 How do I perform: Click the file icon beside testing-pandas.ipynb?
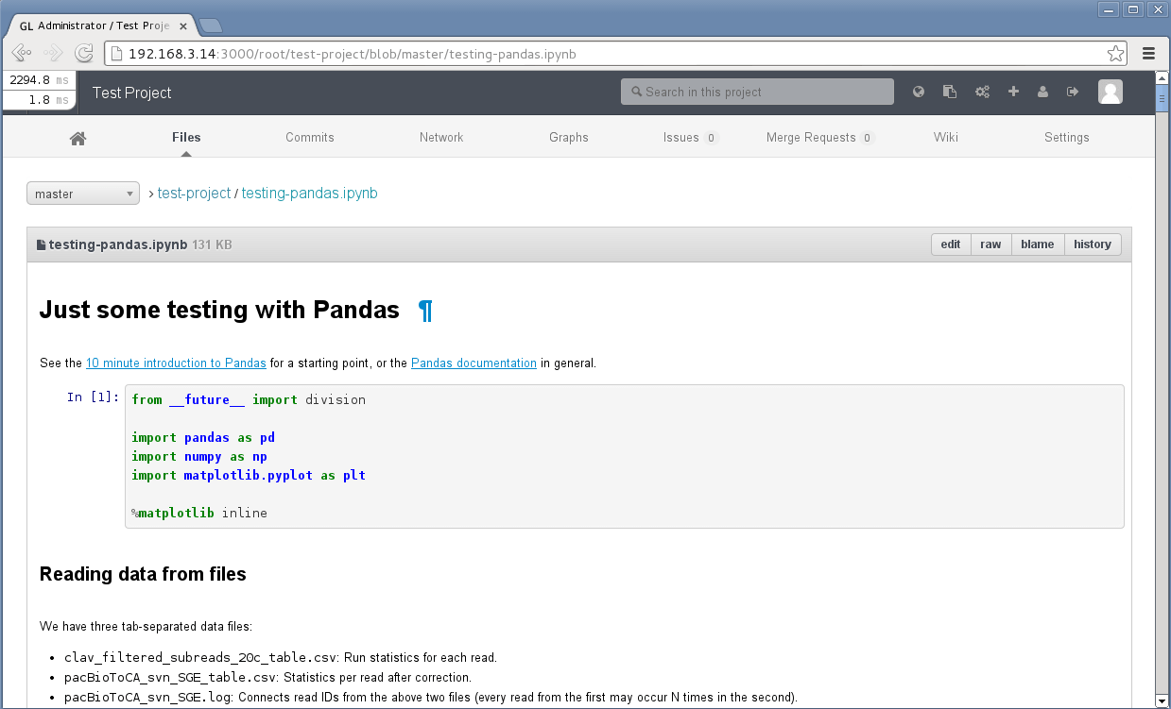point(40,244)
